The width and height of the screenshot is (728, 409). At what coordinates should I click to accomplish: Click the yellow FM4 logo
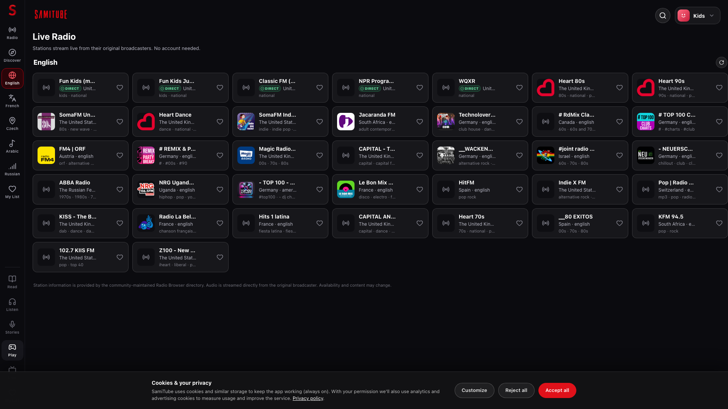tap(46, 155)
